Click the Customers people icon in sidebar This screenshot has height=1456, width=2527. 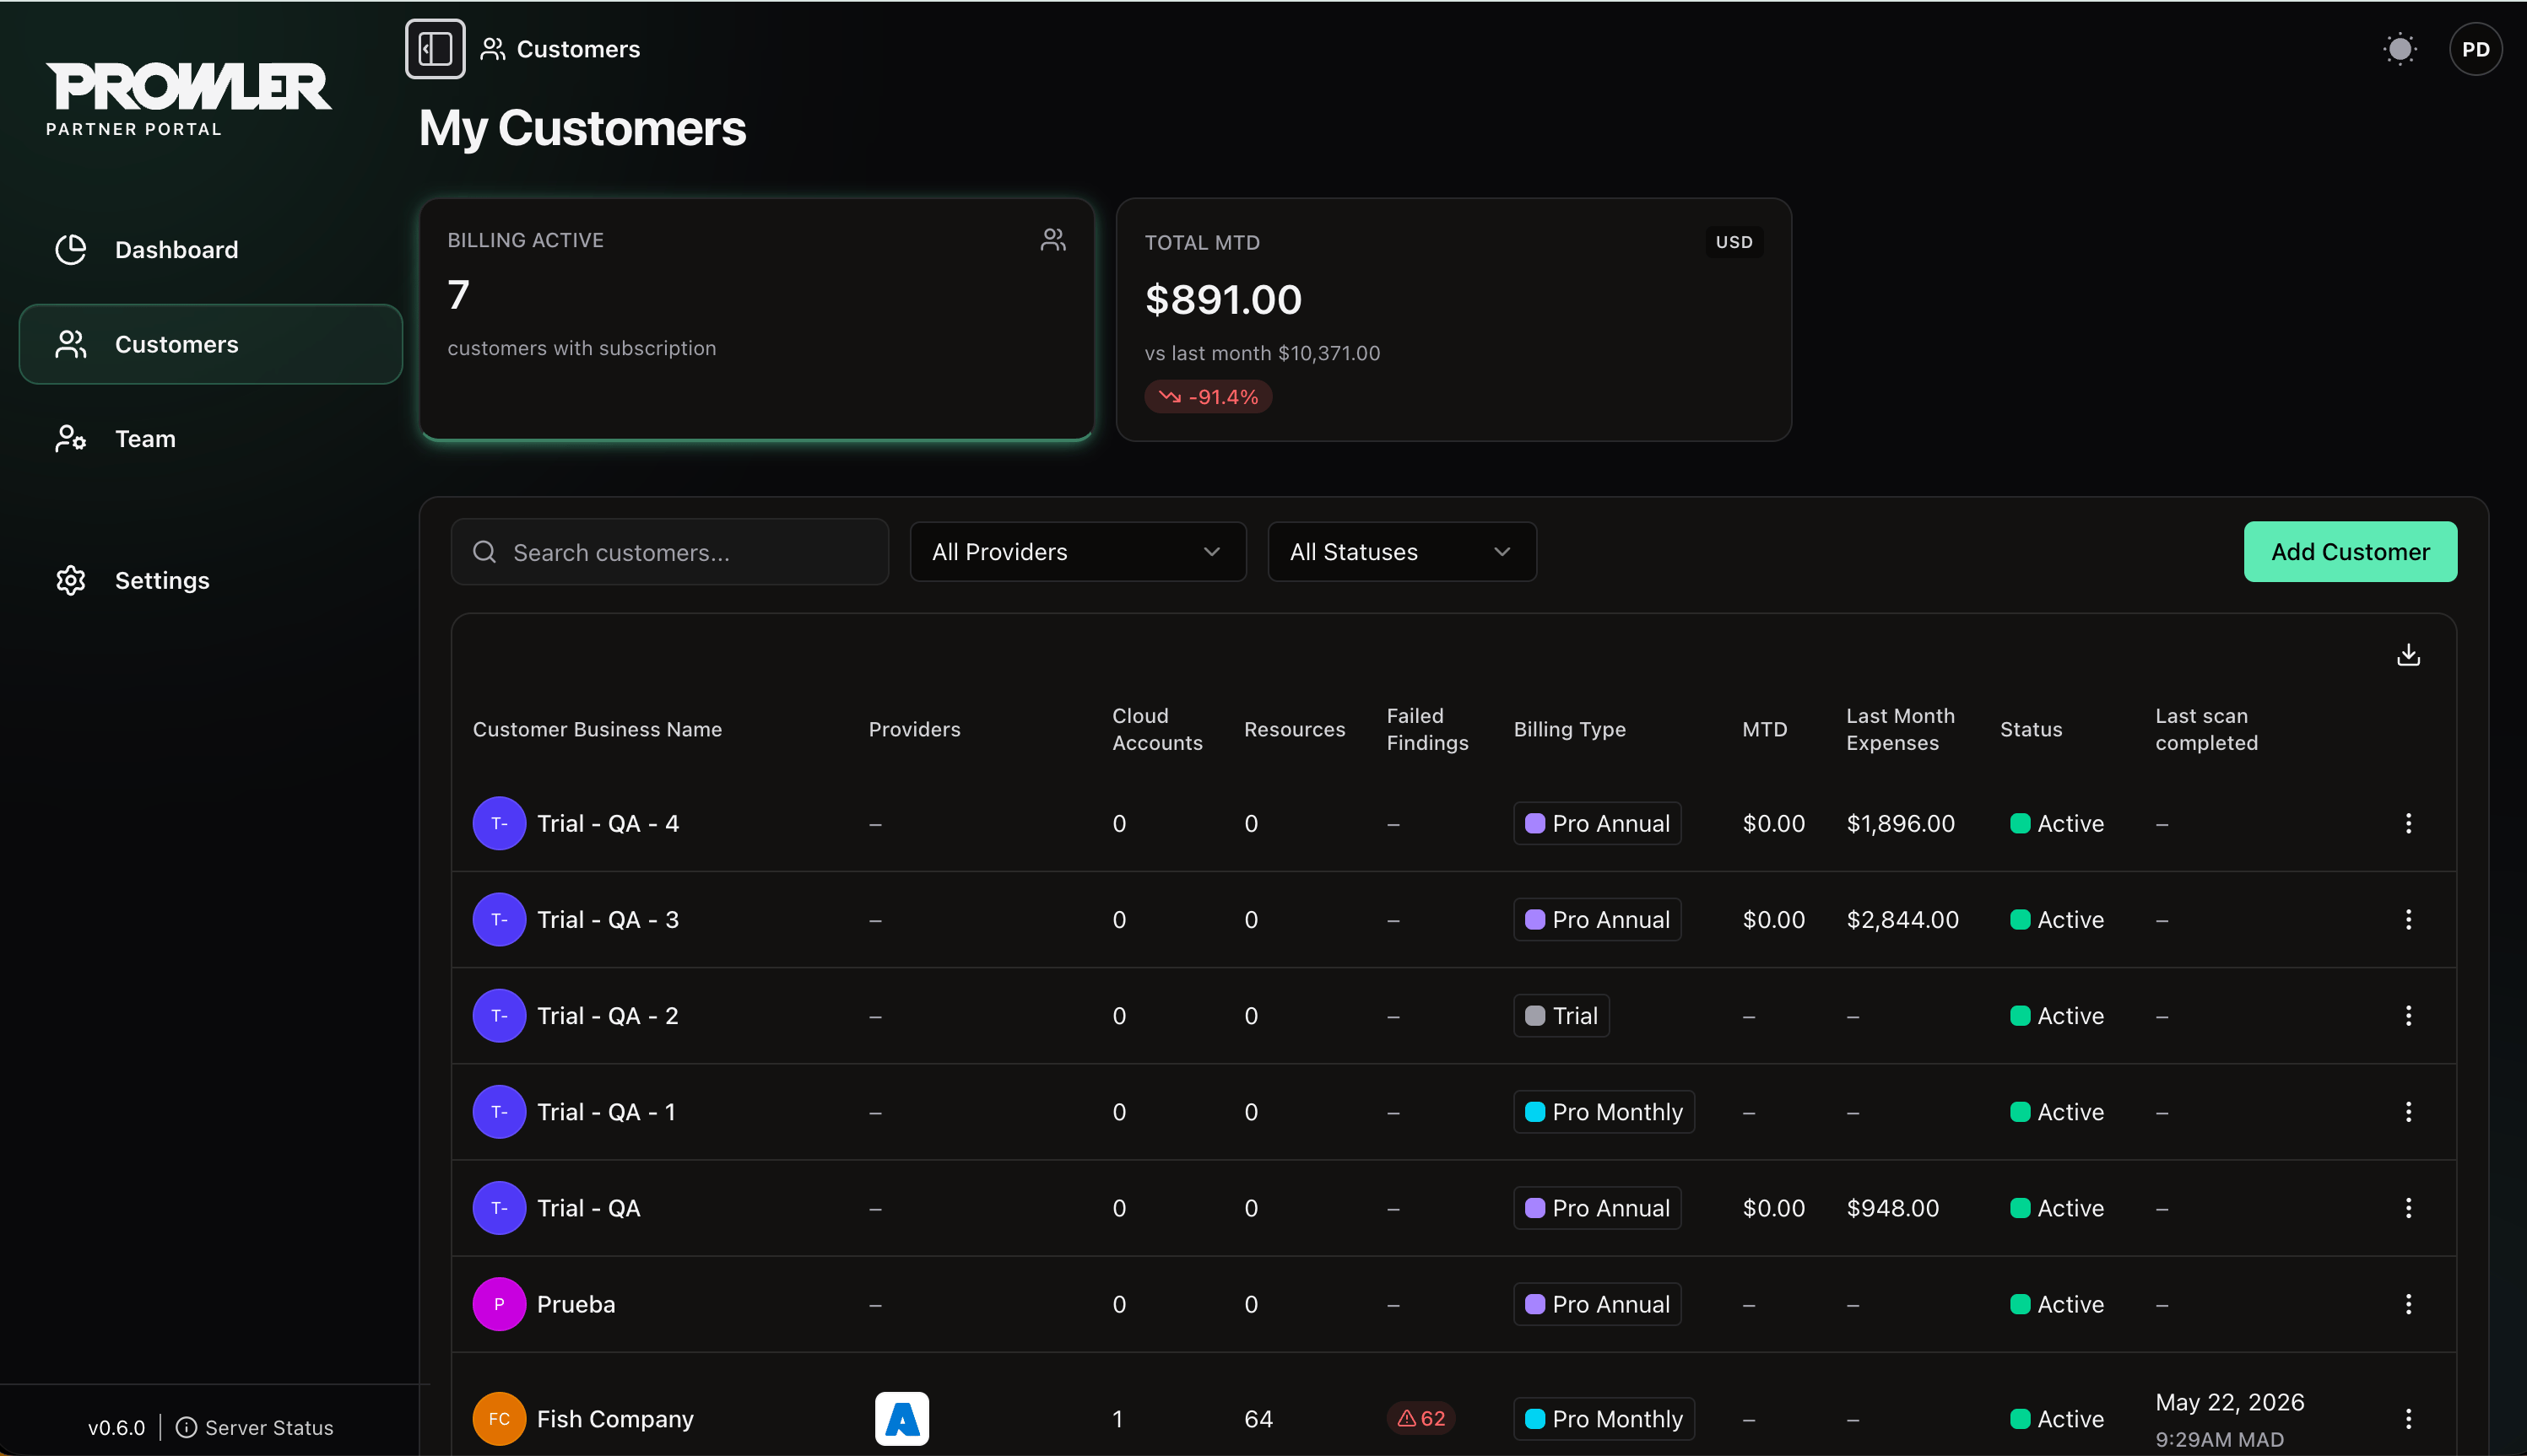[x=70, y=344]
